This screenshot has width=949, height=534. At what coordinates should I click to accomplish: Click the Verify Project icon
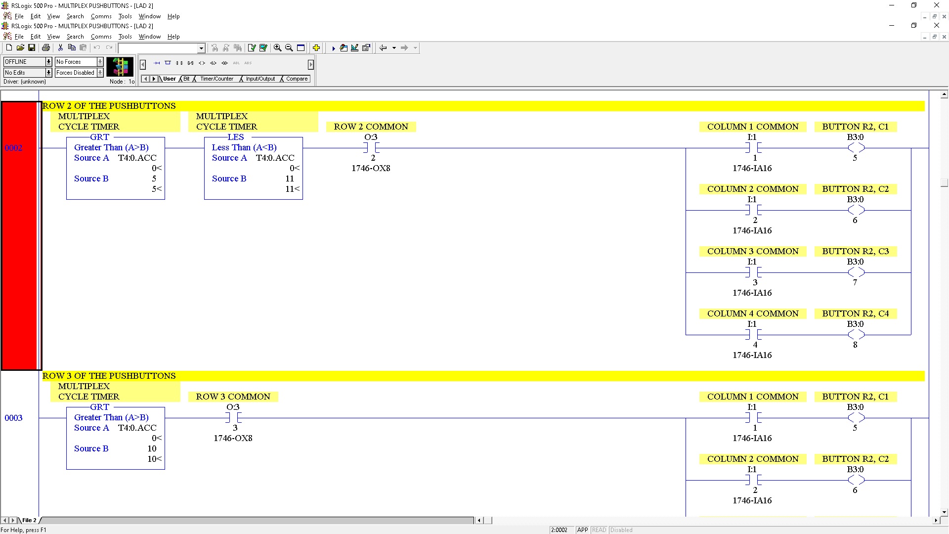[263, 48]
